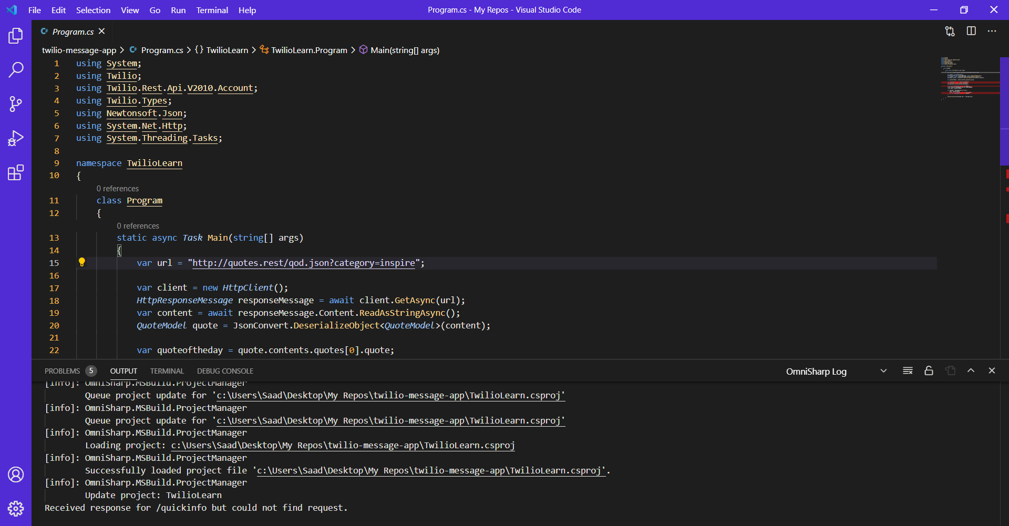This screenshot has height=526, width=1009.
Task: Close the bottom panel
Action: [992, 371]
